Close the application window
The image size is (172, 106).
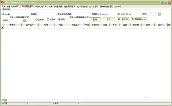point(170,2)
